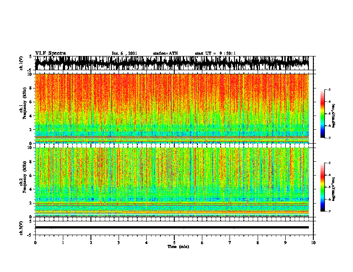Screen dimensions: 353x272
Task: Click time axis tick label 4
Action: pos(147,243)
